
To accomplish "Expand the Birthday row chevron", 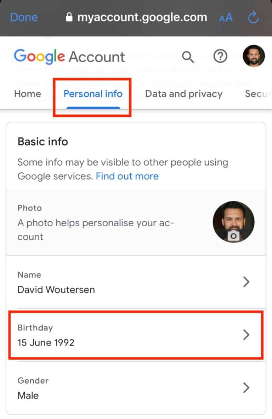I will (x=246, y=335).
